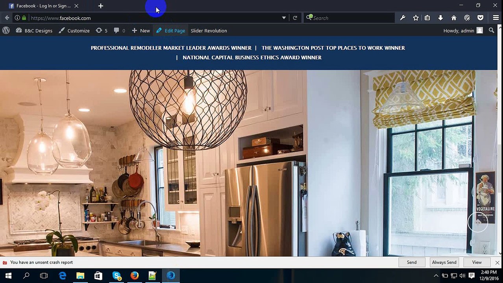This screenshot has height=283, width=503.
Task: Open the Howdy, admin account menu
Action: tap(463, 30)
